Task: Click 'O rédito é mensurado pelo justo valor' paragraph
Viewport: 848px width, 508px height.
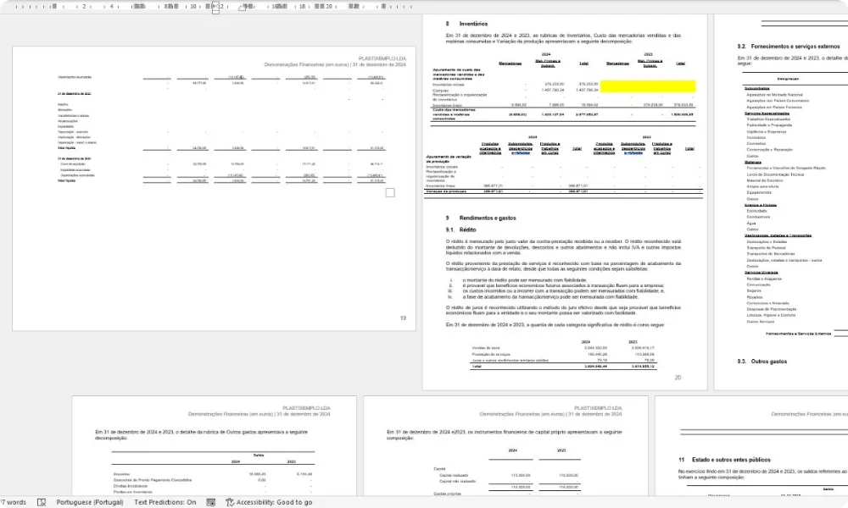Action: point(564,247)
